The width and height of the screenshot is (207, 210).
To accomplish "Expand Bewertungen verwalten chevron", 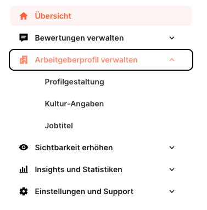I will click(x=172, y=38).
